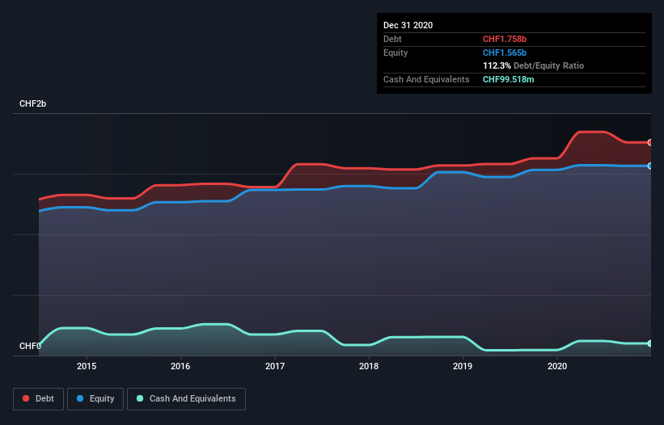
Task: Click the Equity row label in tooltip
Action: pyautogui.click(x=395, y=53)
